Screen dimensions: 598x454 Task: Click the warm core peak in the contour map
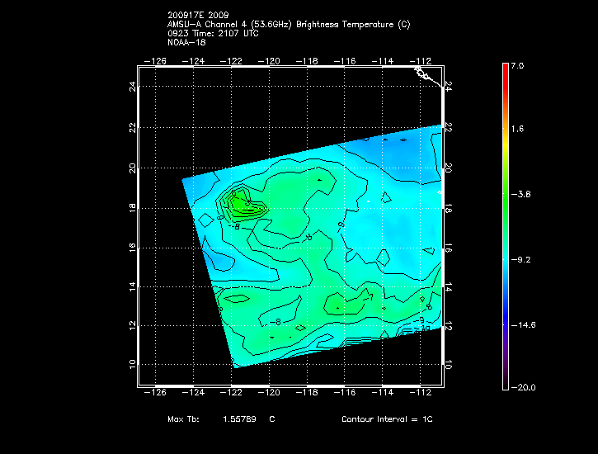pyautogui.click(x=239, y=202)
